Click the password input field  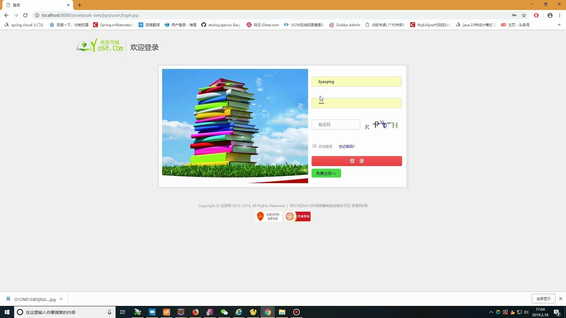[x=356, y=103]
